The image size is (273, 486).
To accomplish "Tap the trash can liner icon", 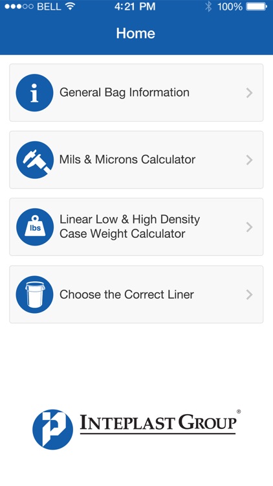I will click(34, 294).
